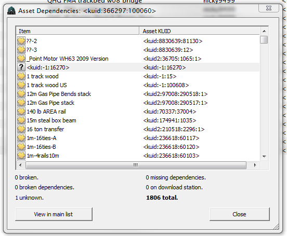Click the puzzle icon beside 140 lb AREA rail
287x236 pixels.
tap(21, 111)
